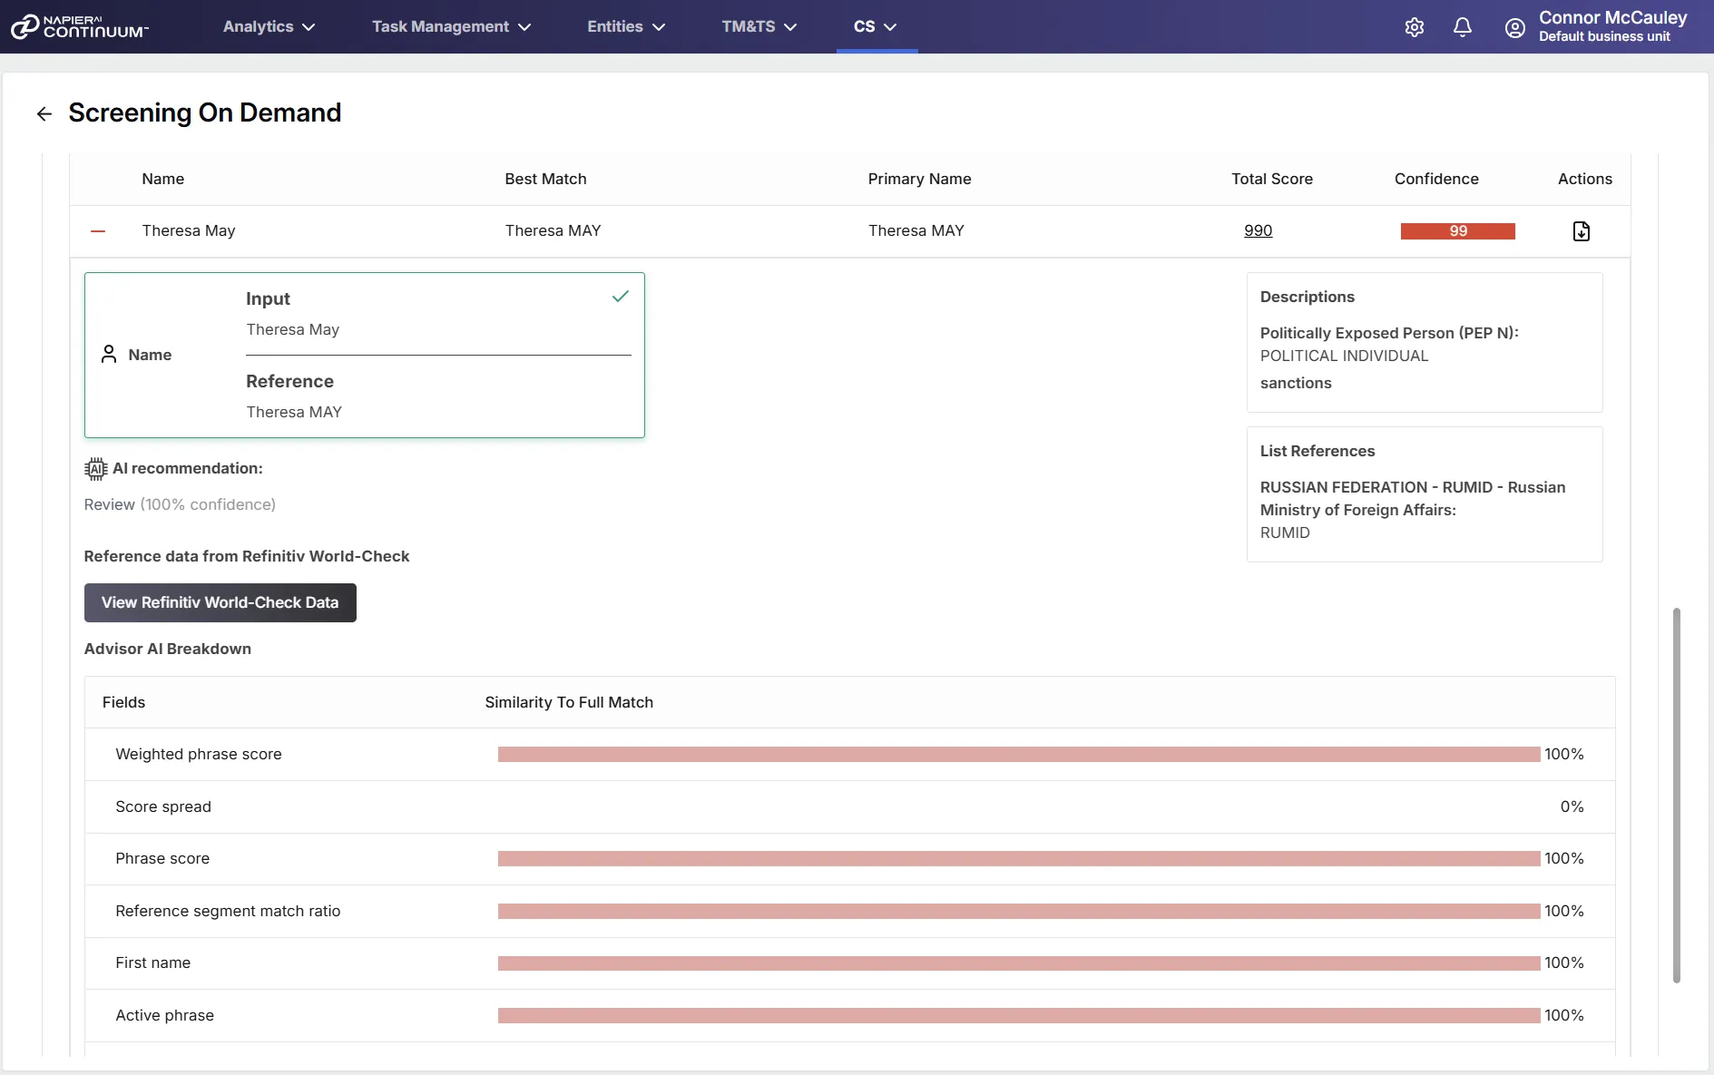Open the Entities menu
The width and height of the screenshot is (1714, 1075).
tap(626, 26)
